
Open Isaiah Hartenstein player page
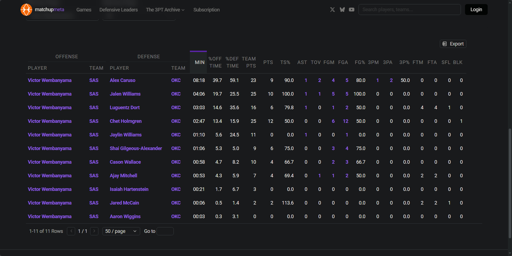(x=129, y=189)
